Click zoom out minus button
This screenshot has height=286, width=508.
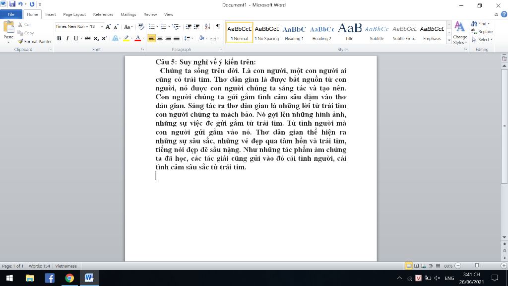click(x=458, y=266)
